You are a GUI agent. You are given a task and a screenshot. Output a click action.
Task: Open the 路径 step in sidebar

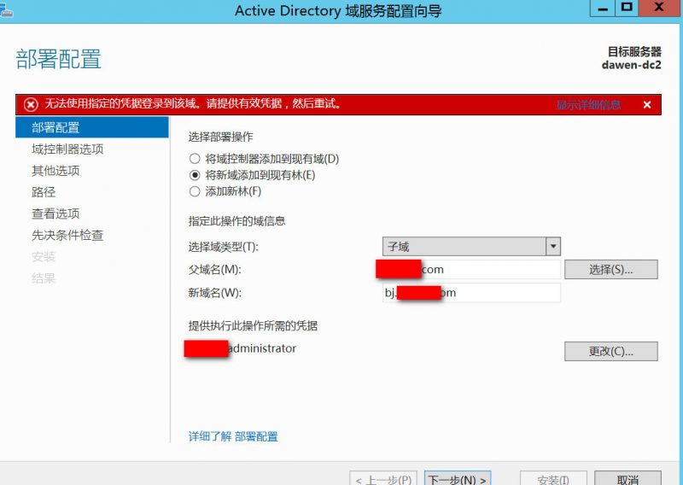[44, 192]
